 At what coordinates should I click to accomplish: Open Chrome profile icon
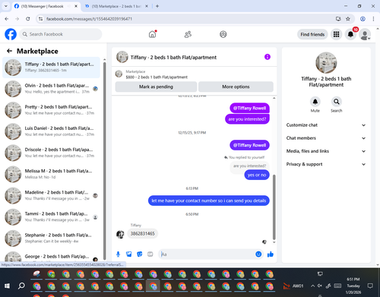pos(363,19)
